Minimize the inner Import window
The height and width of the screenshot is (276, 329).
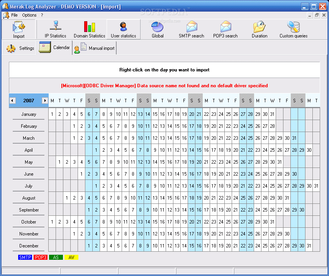coord(310,15)
